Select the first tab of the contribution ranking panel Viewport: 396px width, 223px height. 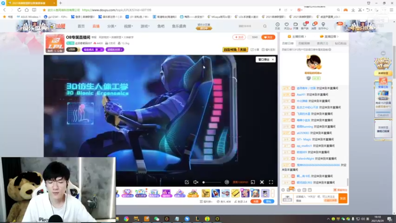pyautogui.click(x=288, y=43)
